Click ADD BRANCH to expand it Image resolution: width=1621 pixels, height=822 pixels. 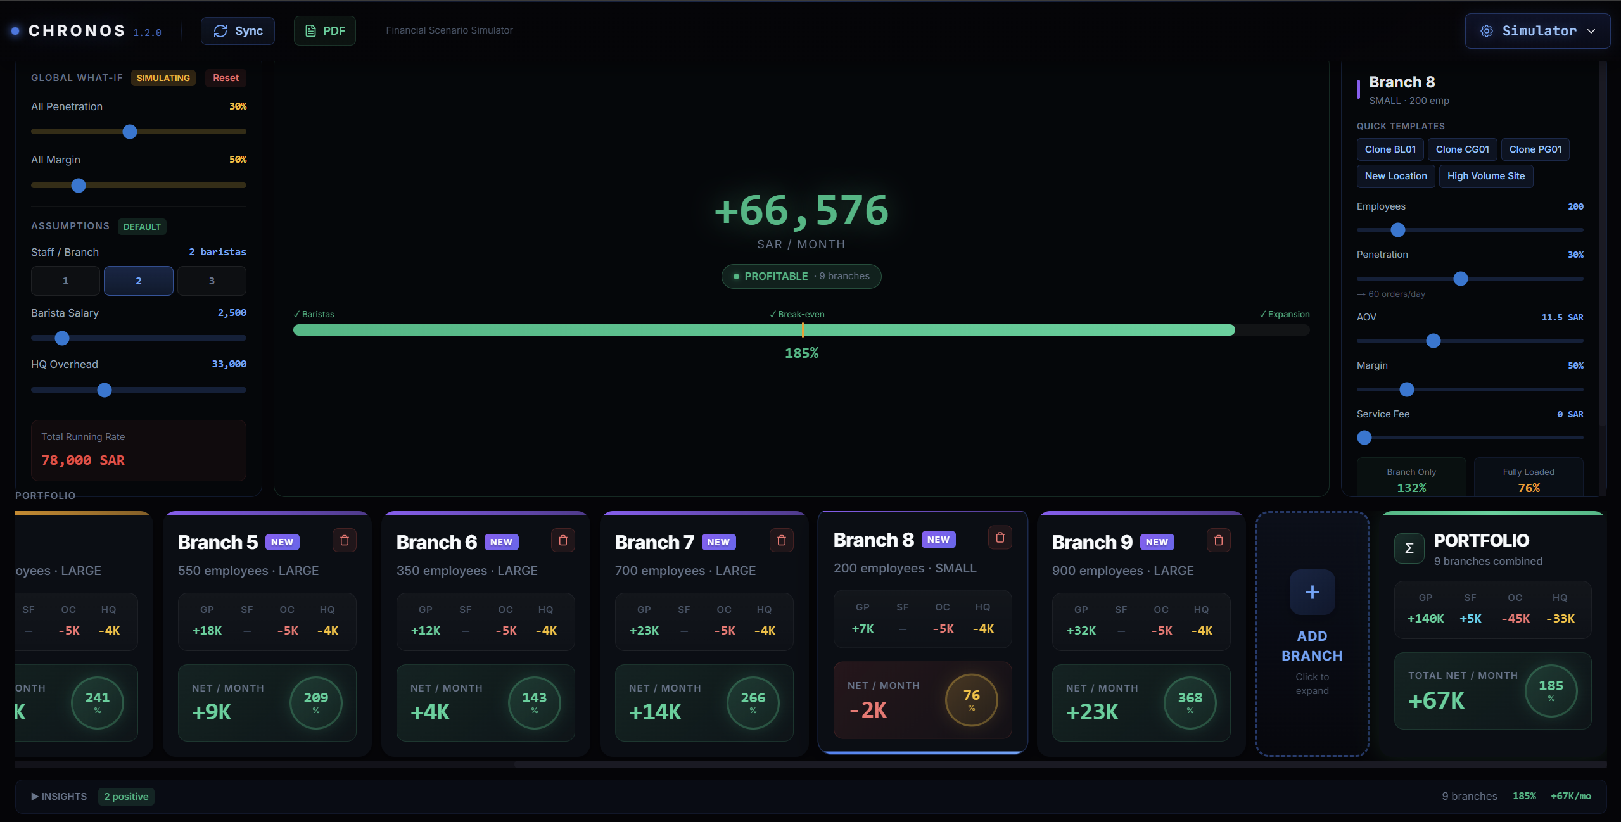1311,633
